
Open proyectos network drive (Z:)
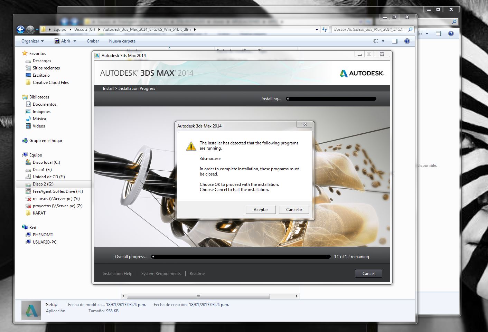[57, 206]
